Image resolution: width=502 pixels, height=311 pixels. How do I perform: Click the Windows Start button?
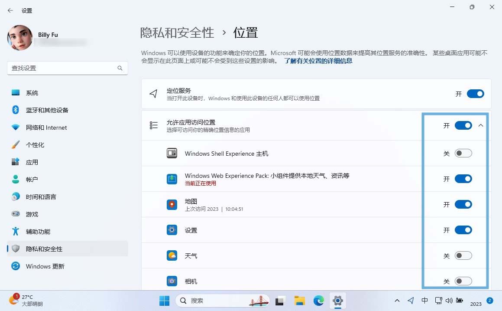pos(165,301)
